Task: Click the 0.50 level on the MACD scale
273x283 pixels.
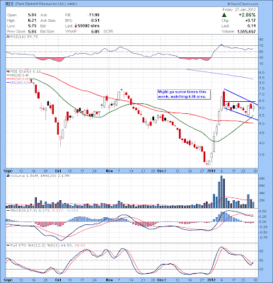Action: pos(262,211)
